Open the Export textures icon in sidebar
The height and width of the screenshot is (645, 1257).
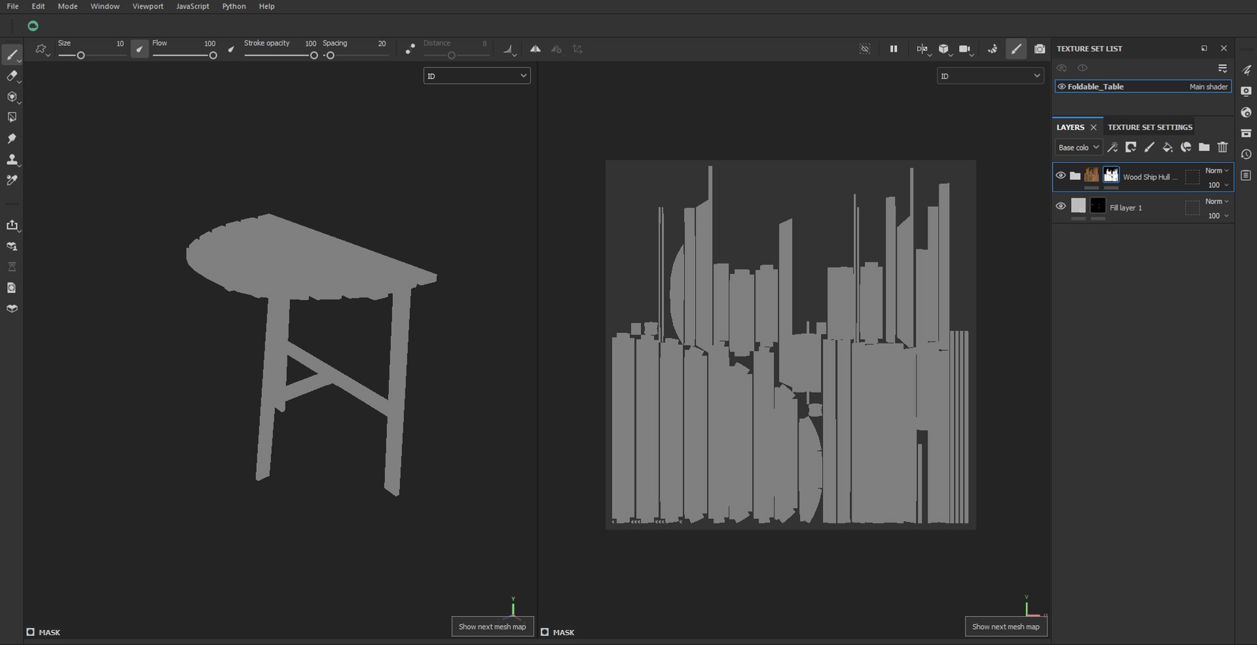(x=12, y=226)
